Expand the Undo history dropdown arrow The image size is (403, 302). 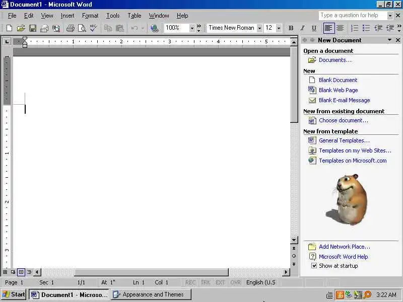coord(143,28)
